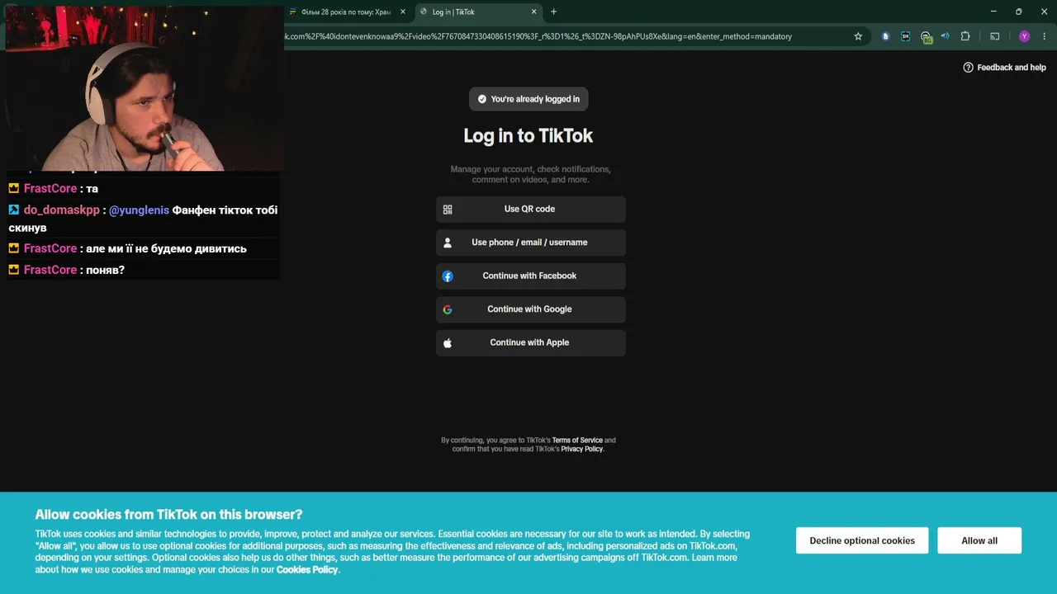This screenshot has width=1057, height=594.
Task: Click 'Allow cookies from TikTok on this browser?' heading
Action: 168,515
